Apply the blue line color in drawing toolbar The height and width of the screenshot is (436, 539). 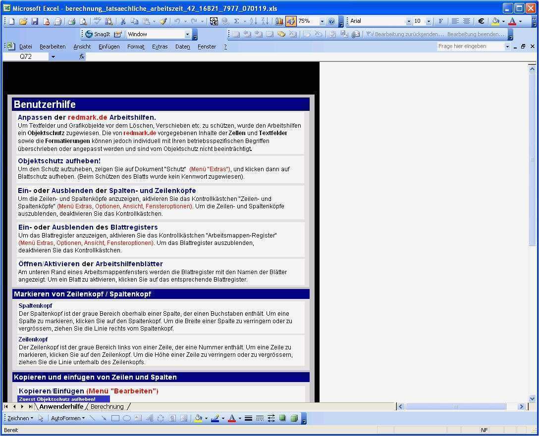[215, 418]
